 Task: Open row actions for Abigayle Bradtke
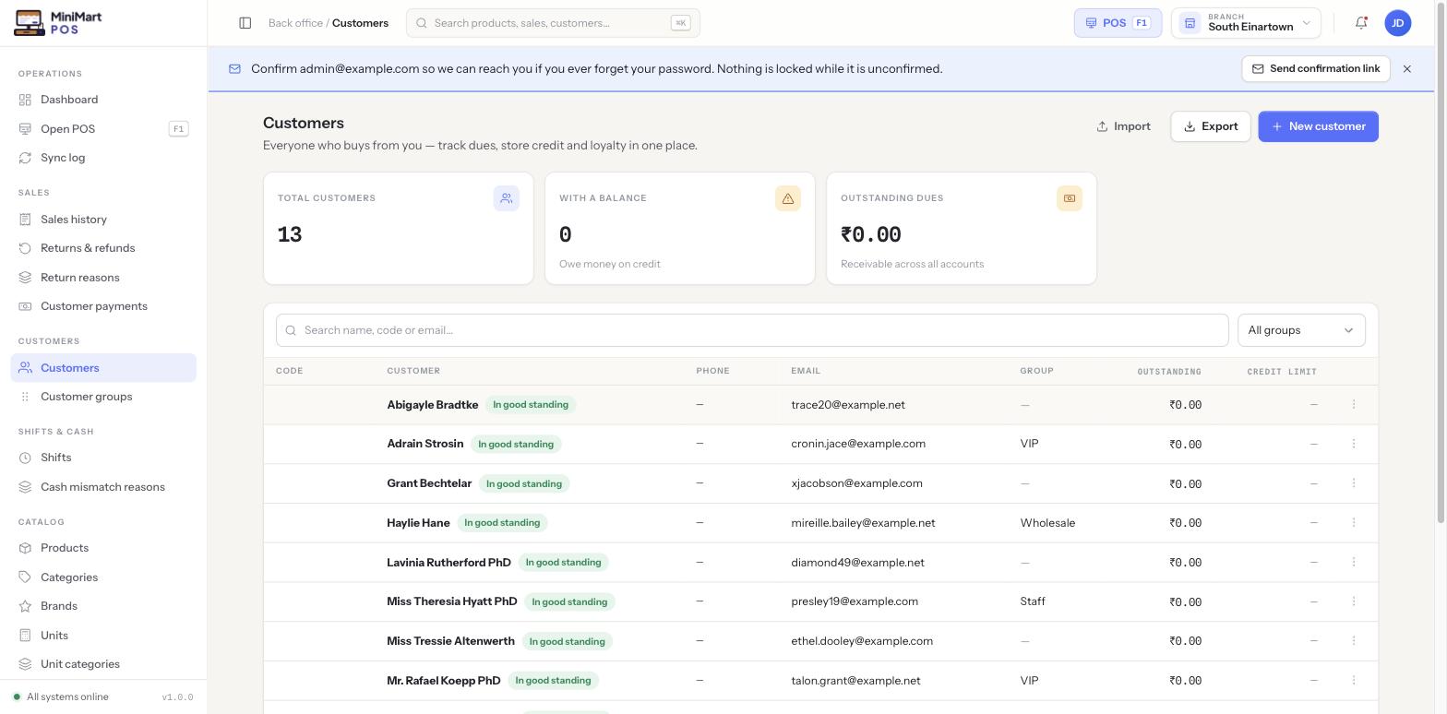(1354, 405)
